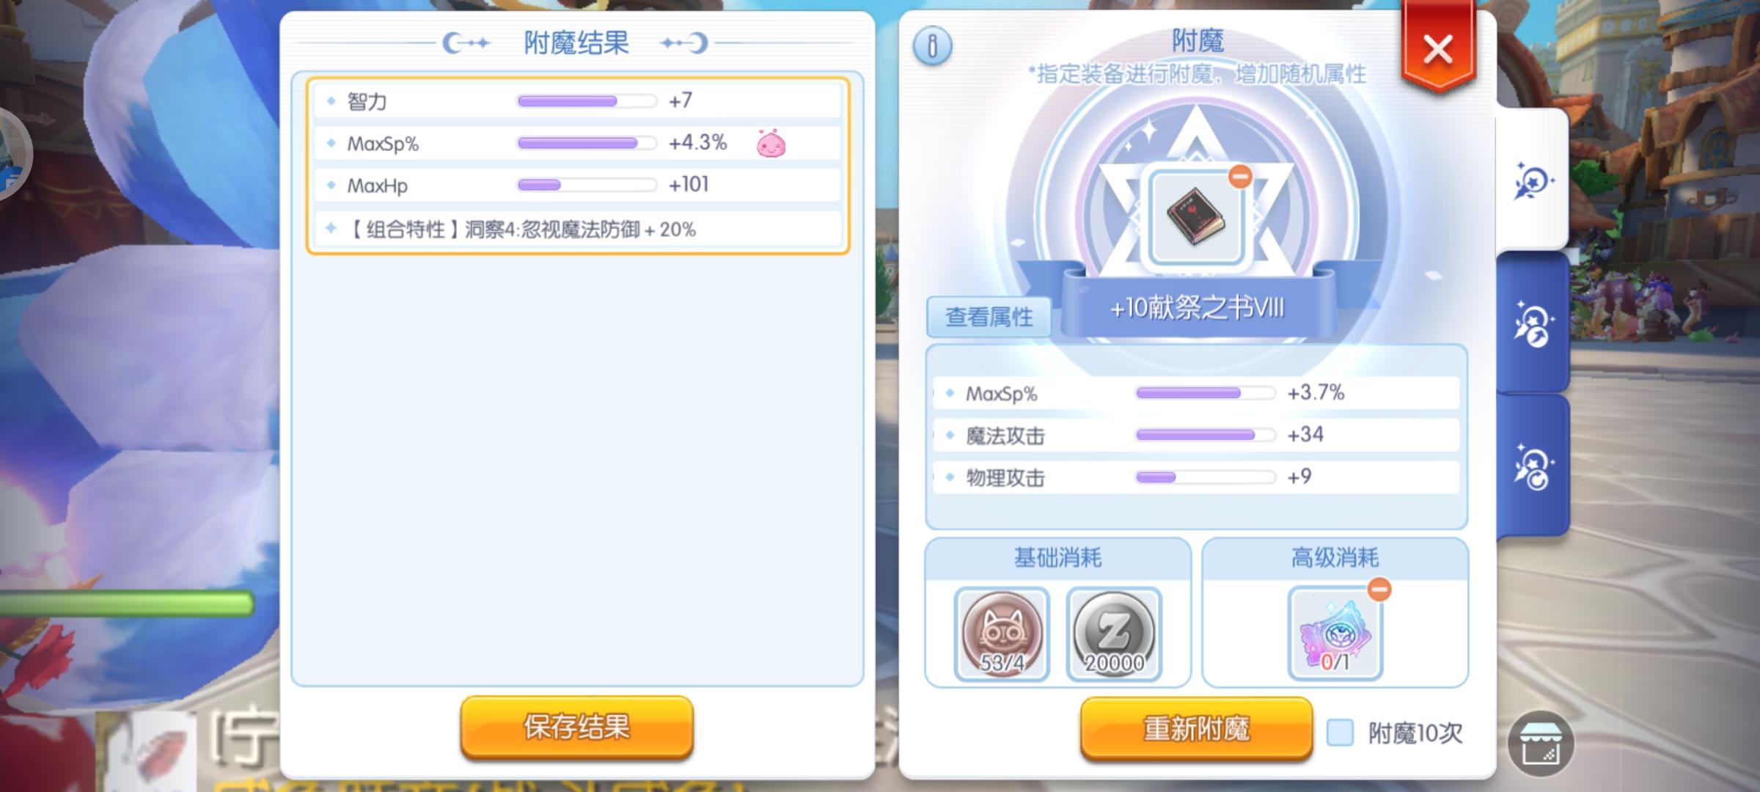Remove the advanced enchant ticket with minus
The image size is (1760, 792).
coord(1379,589)
